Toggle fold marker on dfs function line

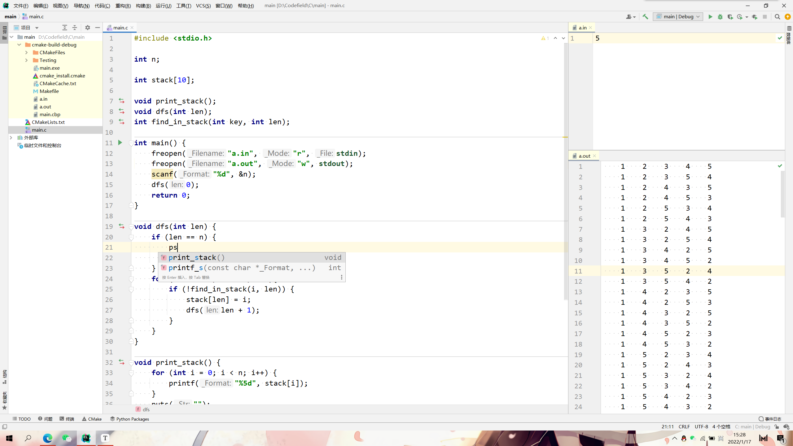tap(131, 226)
